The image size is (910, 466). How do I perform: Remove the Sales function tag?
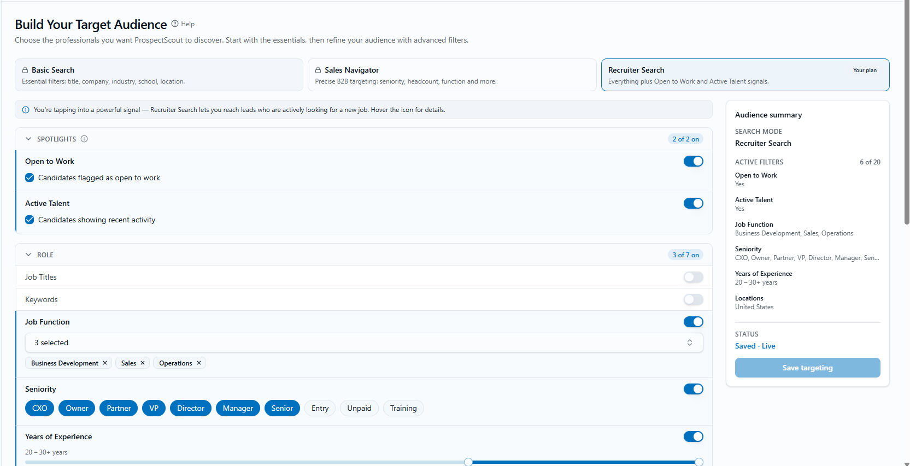[x=143, y=363]
